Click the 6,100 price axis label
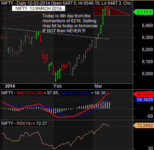Image resolution: width=154 pixels, height=150 pixels. pos(147,62)
